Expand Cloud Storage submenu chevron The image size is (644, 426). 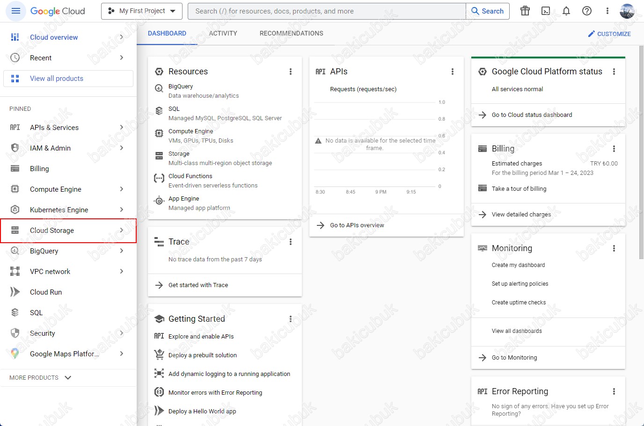coord(122,230)
